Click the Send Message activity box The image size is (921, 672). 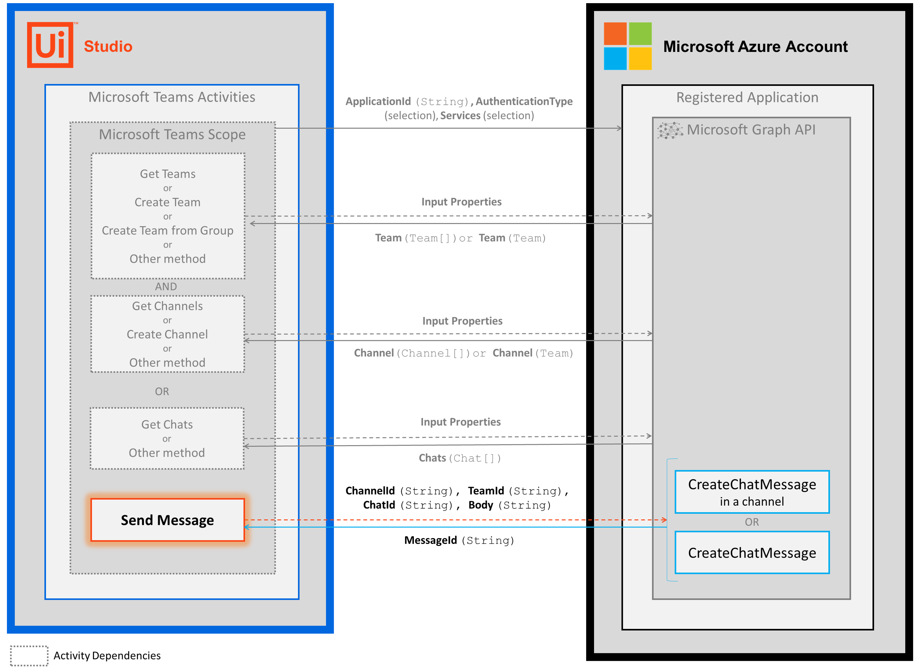(x=167, y=520)
